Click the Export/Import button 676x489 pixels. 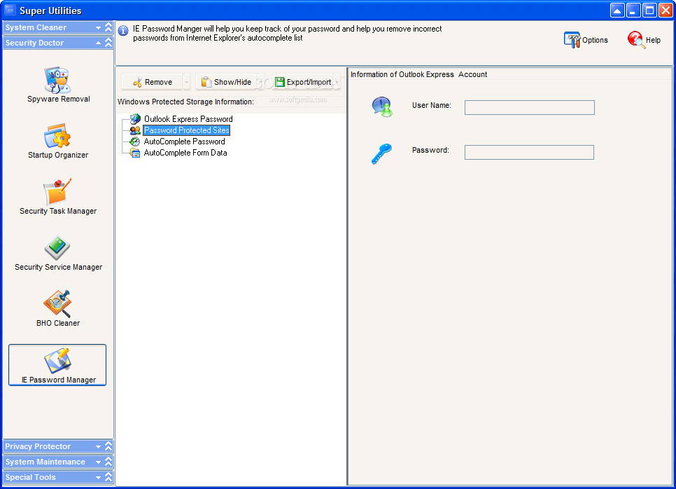[302, 82]
